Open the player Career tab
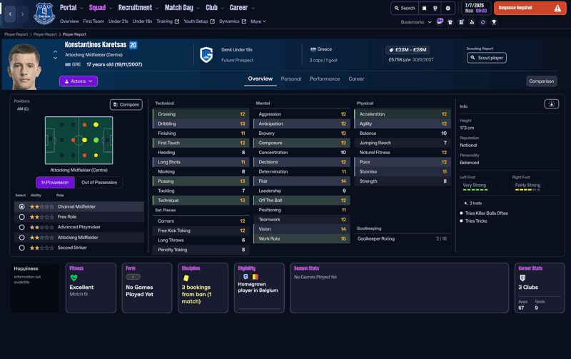 point(356,79)
